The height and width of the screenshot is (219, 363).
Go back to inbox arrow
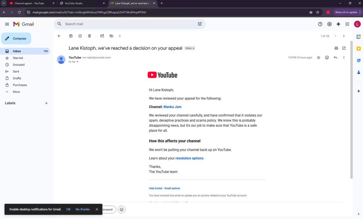[x=59, y=36]
